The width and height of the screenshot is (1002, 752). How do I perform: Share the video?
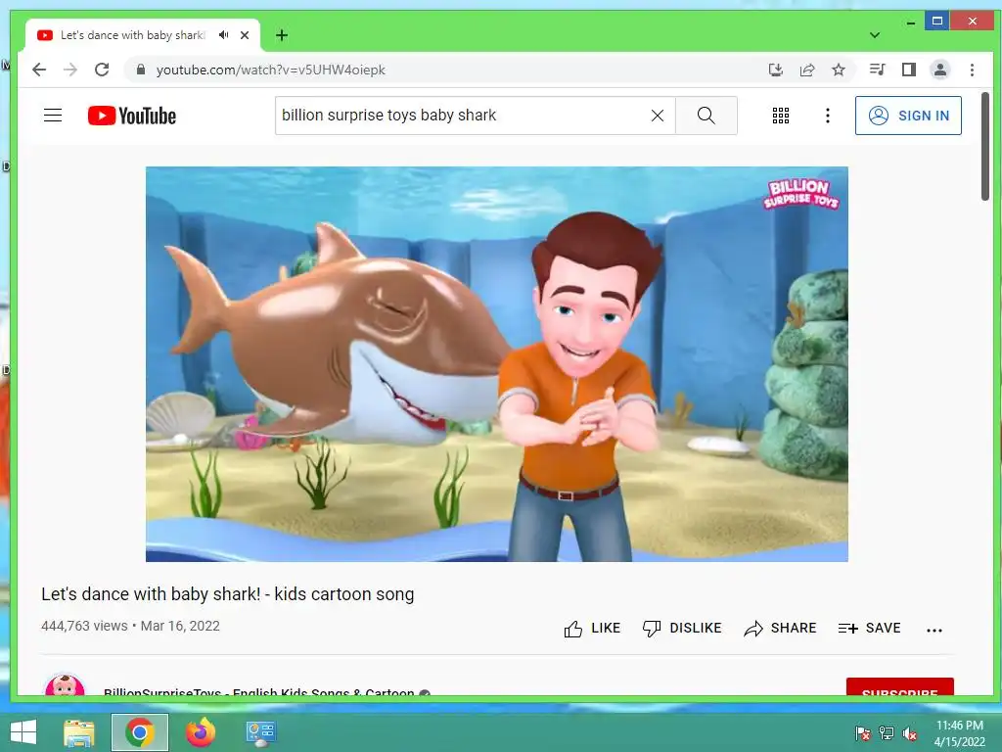780,629
